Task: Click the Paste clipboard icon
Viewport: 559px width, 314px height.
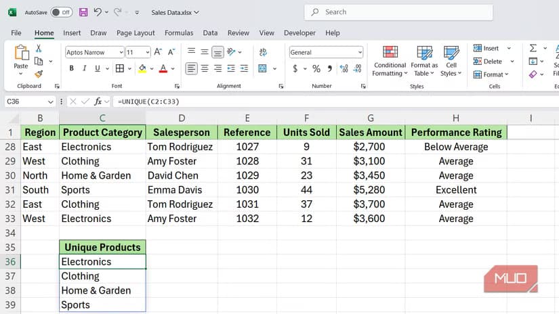Action: [22, 53]
